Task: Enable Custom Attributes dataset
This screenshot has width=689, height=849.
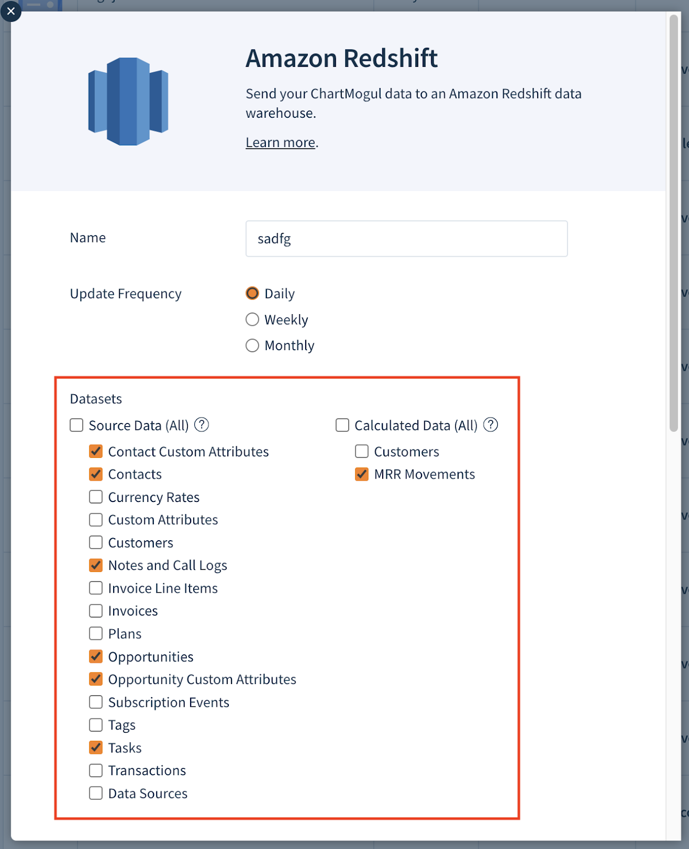Action: (x=96, y=519)
